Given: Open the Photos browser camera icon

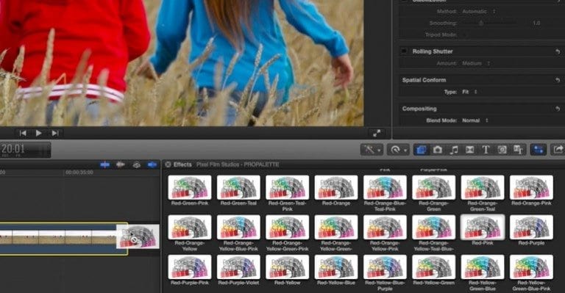Looking at the screenshot, I should coord(438,150).
